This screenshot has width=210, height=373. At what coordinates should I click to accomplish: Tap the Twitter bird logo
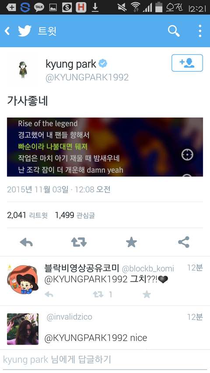25,31
